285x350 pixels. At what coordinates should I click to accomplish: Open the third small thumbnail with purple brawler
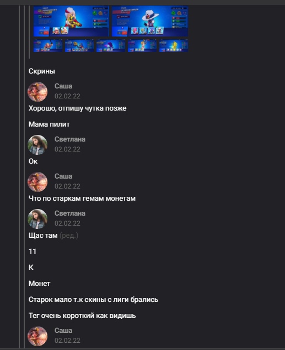click(x=111, y=45)
